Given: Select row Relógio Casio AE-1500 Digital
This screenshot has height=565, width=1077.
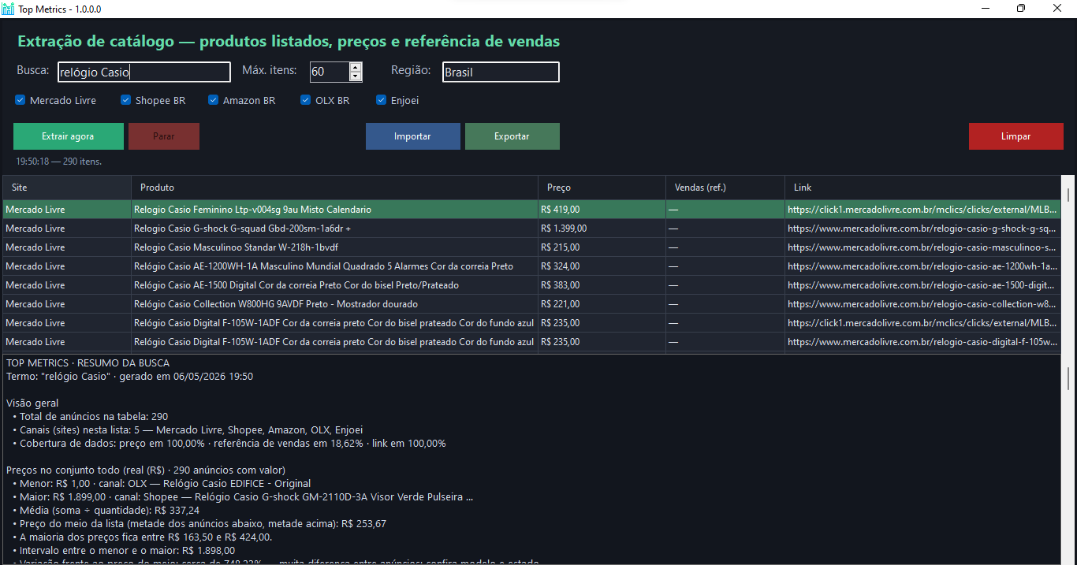Looking at the screenshot, I should click(x=531, y=285).
